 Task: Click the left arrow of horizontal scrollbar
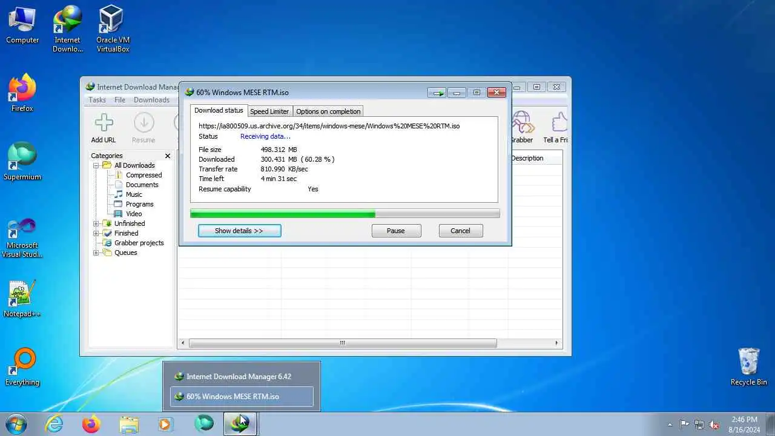point(183,343)
